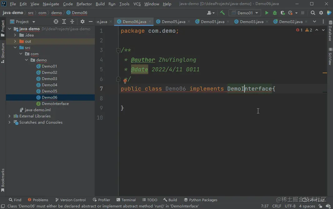This screenshot has width=333, height=209.
Task: Run Demo01 with the green play icon
Action: pyautogui.click(x=266, y=13)
